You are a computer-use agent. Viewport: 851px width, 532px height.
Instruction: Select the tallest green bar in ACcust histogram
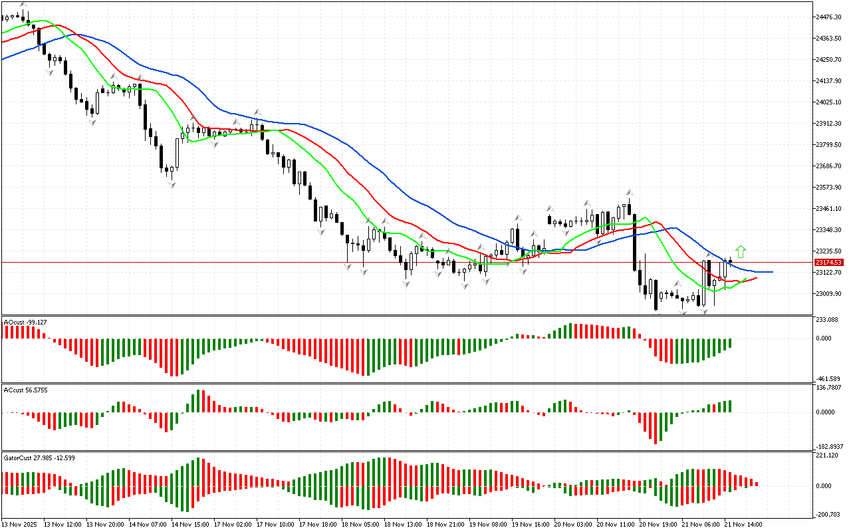[198, 401]
